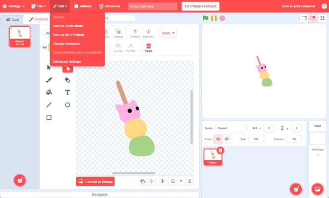
Task: Select the Circle tool
Action: coord(67,105)
